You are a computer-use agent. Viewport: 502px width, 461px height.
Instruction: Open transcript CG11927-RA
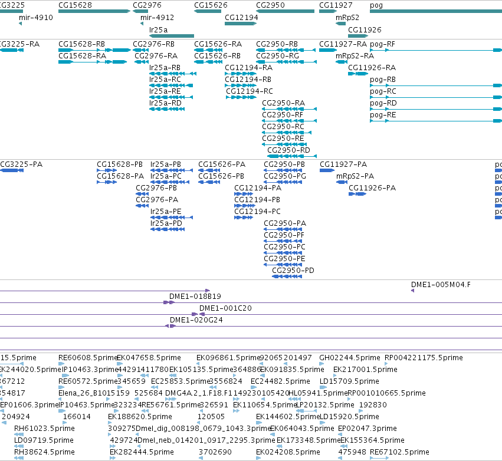pyautogui.click(x=343, y=44)
